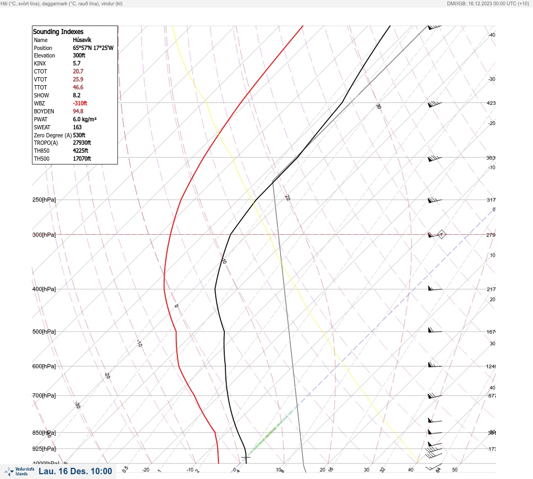533x479 pixels.
Task: Select the wind barb at 700 hPa
Action: pyautogui.click(x=435, y=395)
